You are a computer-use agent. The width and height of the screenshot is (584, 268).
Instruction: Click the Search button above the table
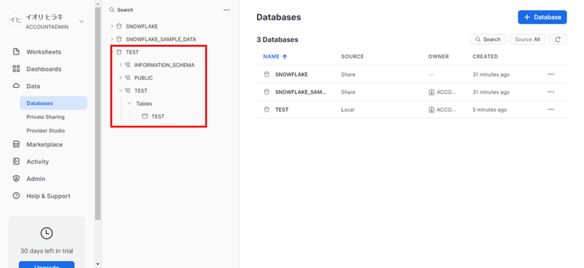(488, 39)
